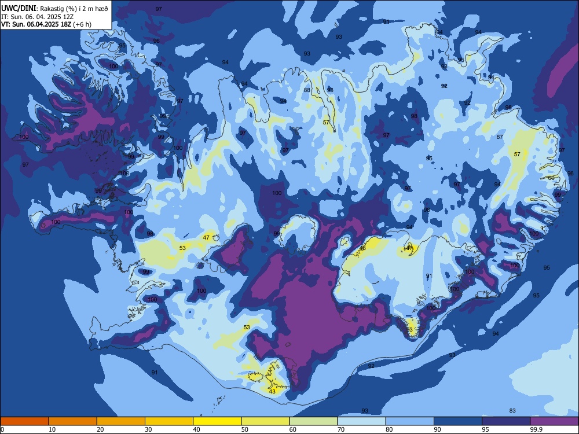Click the 20–30 legend color swatch
The height and width of the screenshot is (434, 579).
click(121, 421)
